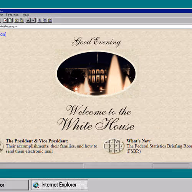Click the Copy toolbar icon
The height and width of the screenshot is (192, 192).
[45, 20]
